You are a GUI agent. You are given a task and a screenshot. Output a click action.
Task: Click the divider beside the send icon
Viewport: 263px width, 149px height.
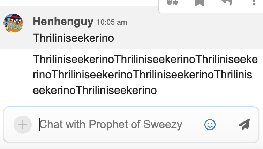tap(227, 124)
